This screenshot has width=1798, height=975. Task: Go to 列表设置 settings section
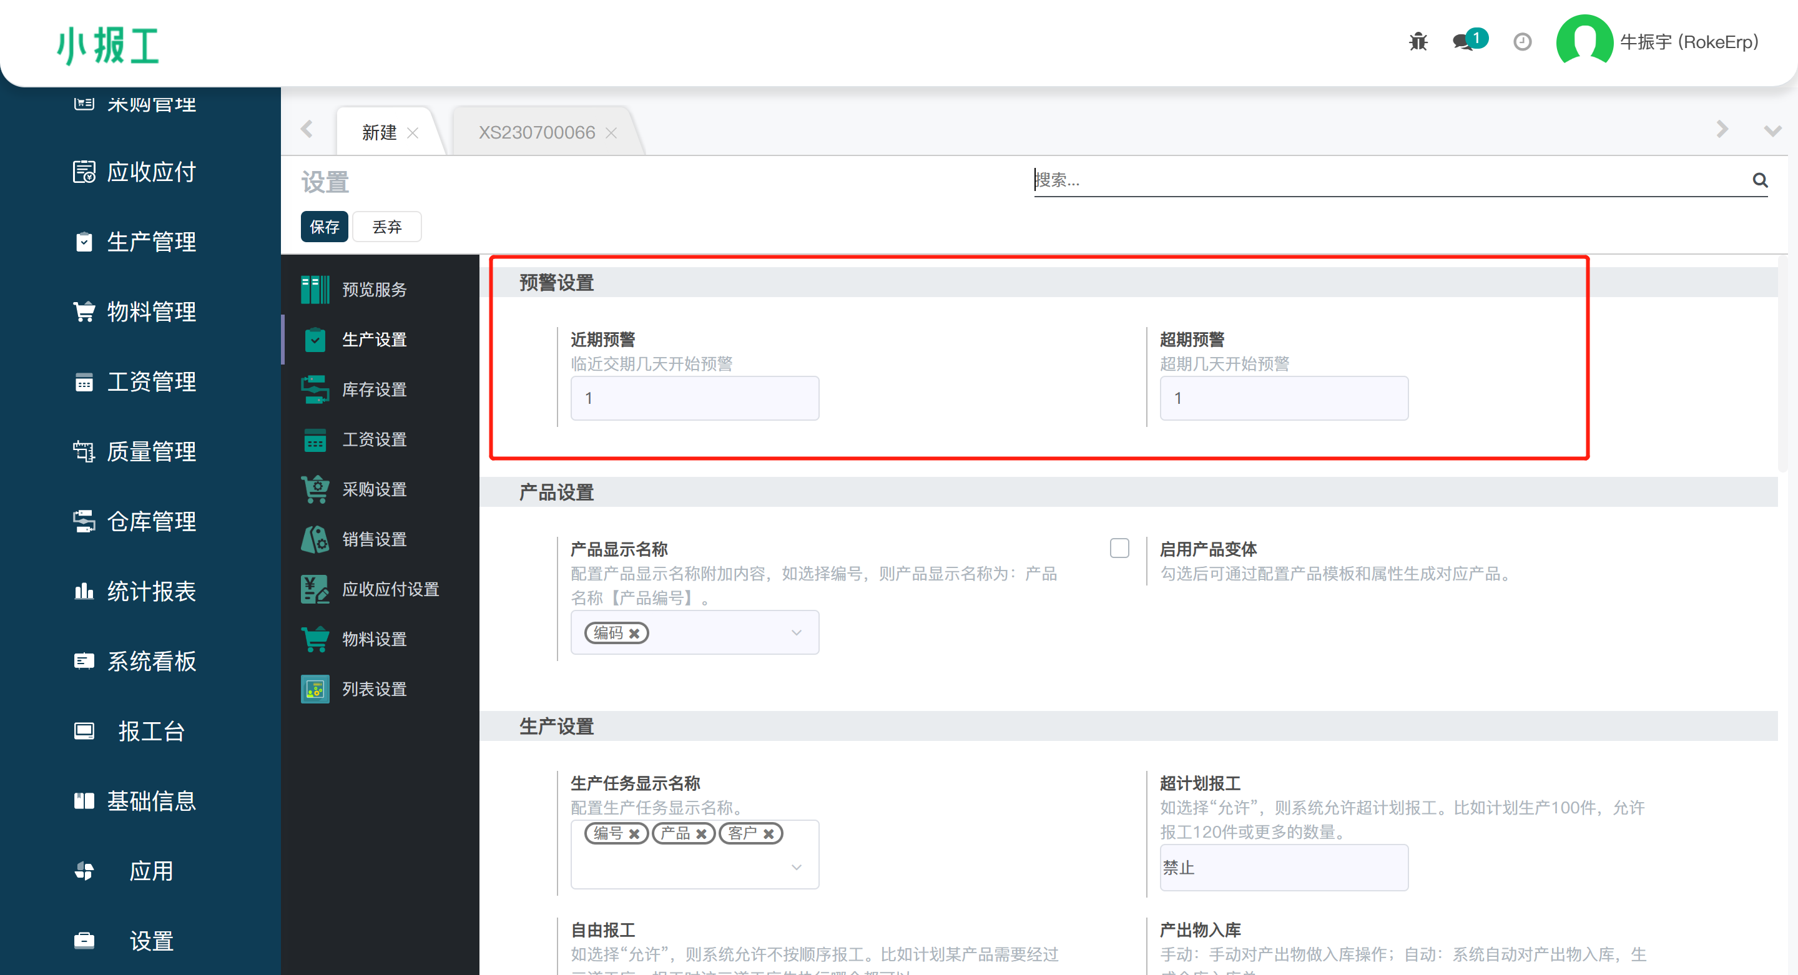(374, 689)
